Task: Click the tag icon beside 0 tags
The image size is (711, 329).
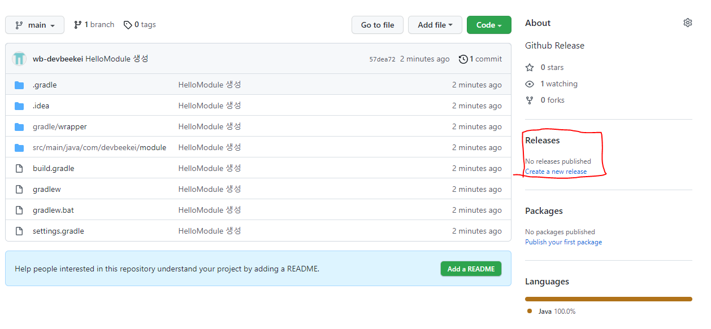Action: (x=128, y=25)
